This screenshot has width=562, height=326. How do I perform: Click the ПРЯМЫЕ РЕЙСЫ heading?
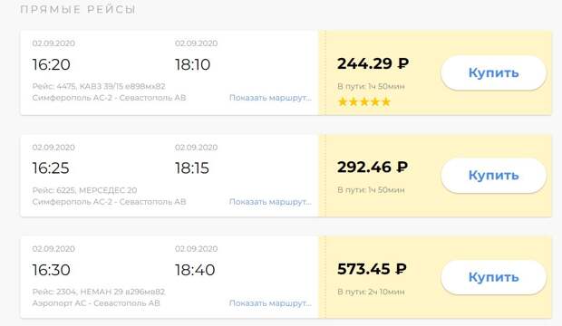78,10
